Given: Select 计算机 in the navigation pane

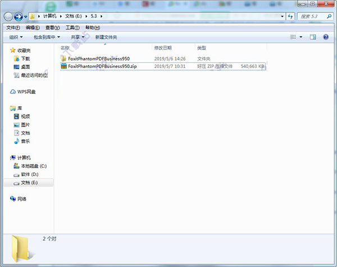Looking at the screenshot, I should pos(24,158).
